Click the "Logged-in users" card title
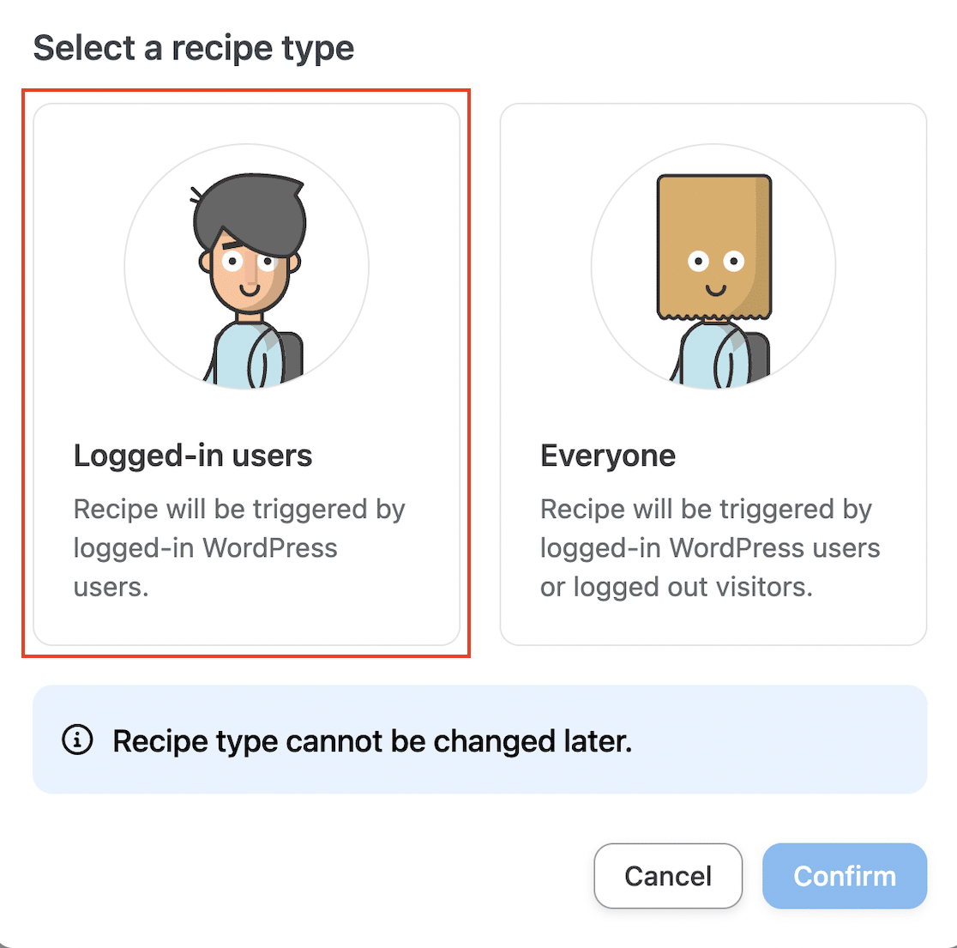The height and width of the screenshot is (948, 957). pos(193,456)
